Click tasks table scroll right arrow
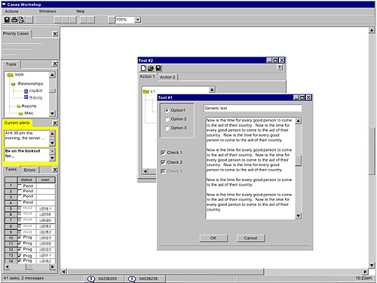Image resolution: width=377 pixels, height=283 pixels. (52, 266)
